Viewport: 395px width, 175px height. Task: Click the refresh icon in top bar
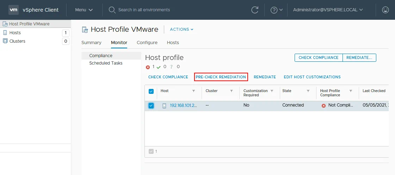pyautogui.click(x=255, y=10)
